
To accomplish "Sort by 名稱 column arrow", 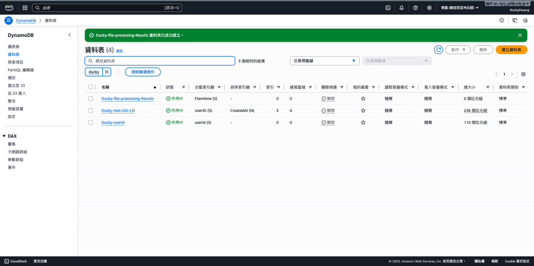I will pos(155,87).
